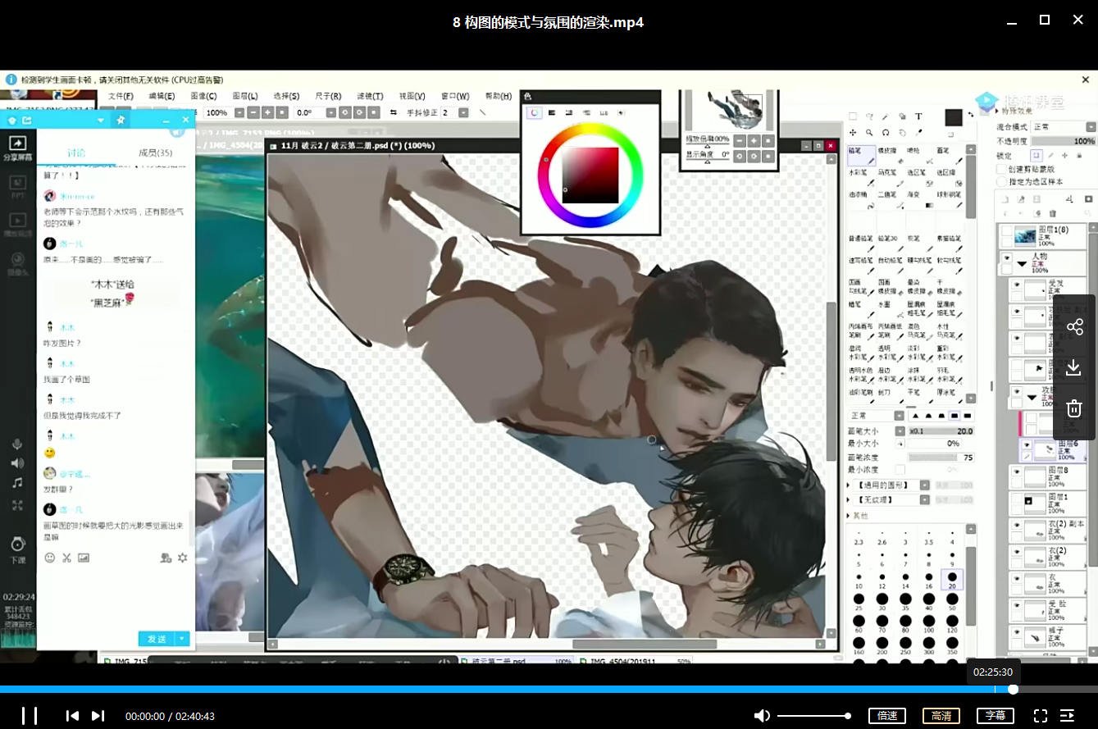
Task: Select the move tool with crossed arrows
Action: point(853,132)
